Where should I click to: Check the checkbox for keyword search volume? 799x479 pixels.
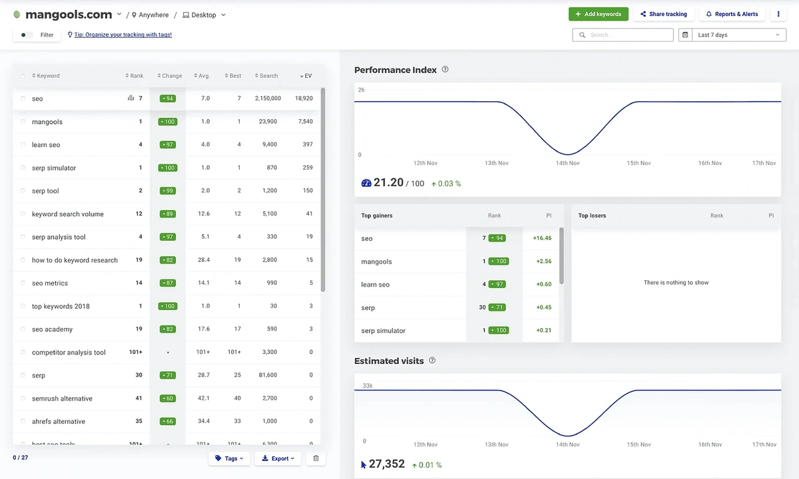click(x=23, y=214)
